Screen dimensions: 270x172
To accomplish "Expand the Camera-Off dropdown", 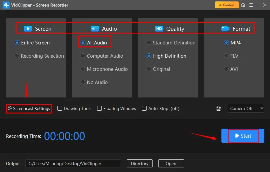I will tap(245, 108).
